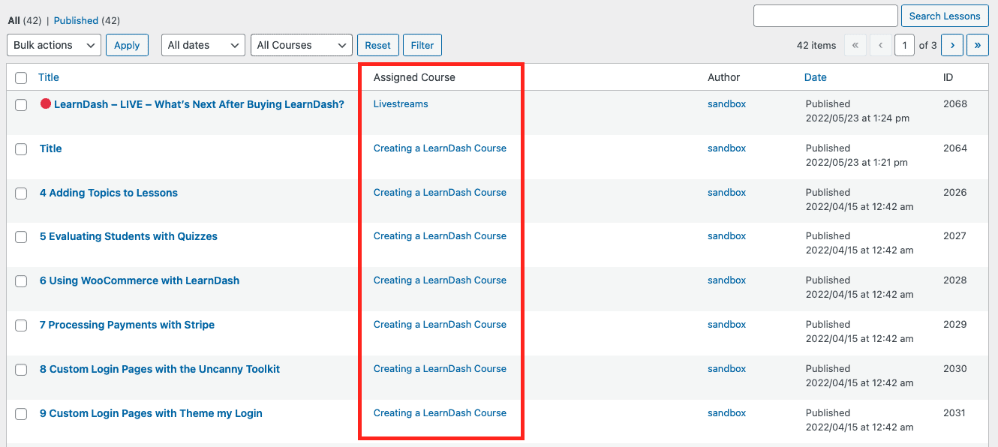
Task: Click the Apply button
Action: (x=127, y=45)
